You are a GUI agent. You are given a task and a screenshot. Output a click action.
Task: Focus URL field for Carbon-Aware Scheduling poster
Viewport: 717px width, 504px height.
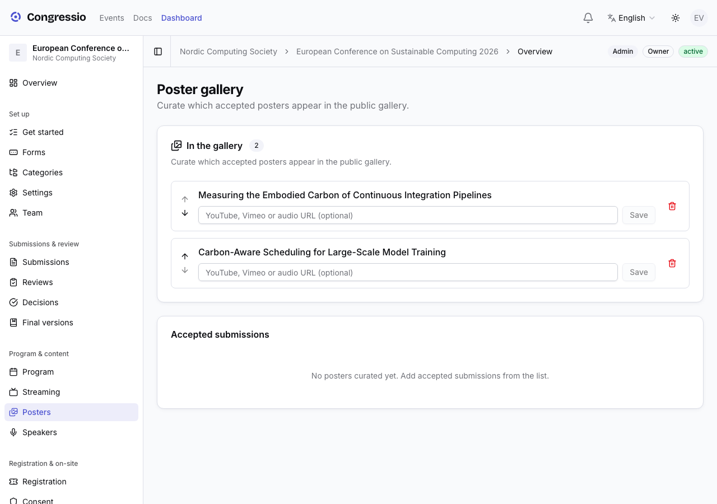(408, 272)
